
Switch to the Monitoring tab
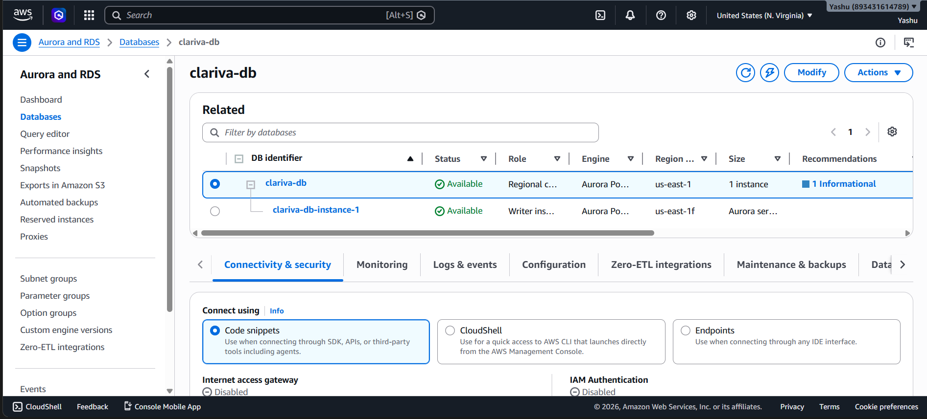click(x=382, y=265)
